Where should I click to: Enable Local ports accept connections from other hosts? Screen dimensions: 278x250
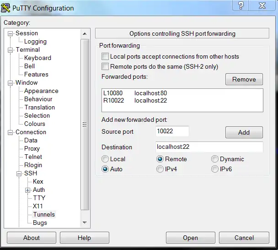click(105, 56)
